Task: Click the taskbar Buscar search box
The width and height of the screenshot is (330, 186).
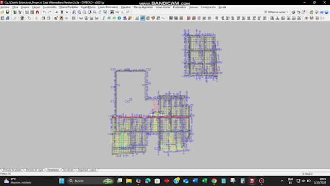Action: [x=90, y=181]
